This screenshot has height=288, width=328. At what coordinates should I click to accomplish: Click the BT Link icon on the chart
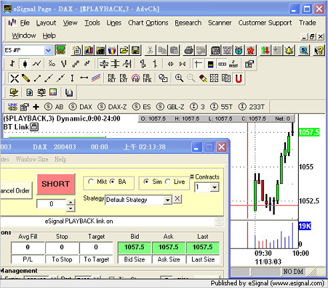point(34,127)
